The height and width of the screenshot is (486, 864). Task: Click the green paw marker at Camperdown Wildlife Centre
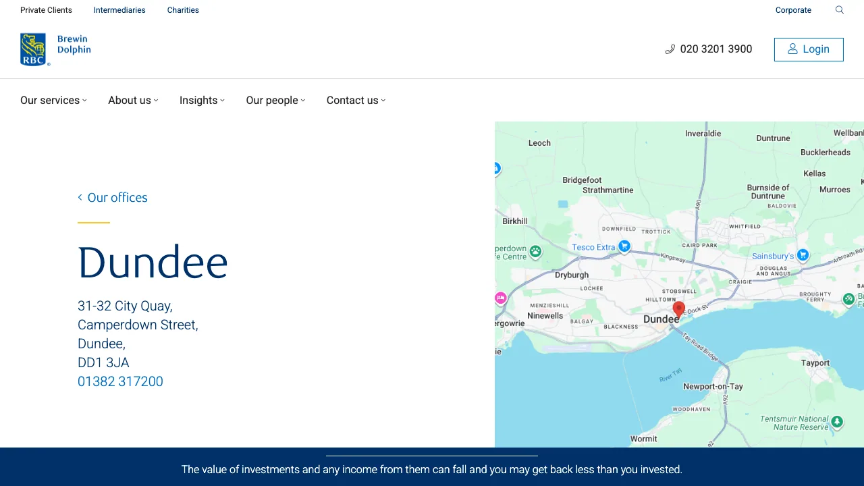(x=535, y=252)
